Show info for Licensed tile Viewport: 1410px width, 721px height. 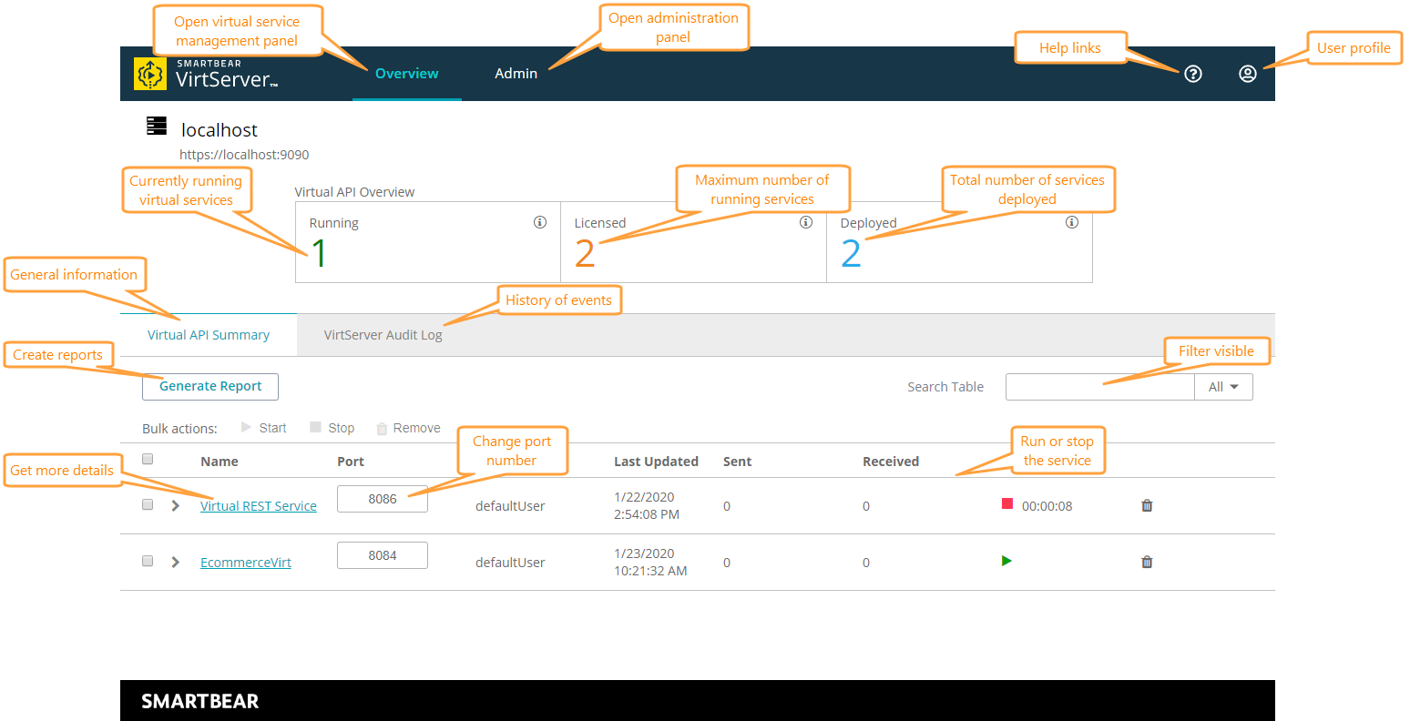pos(805,222)
